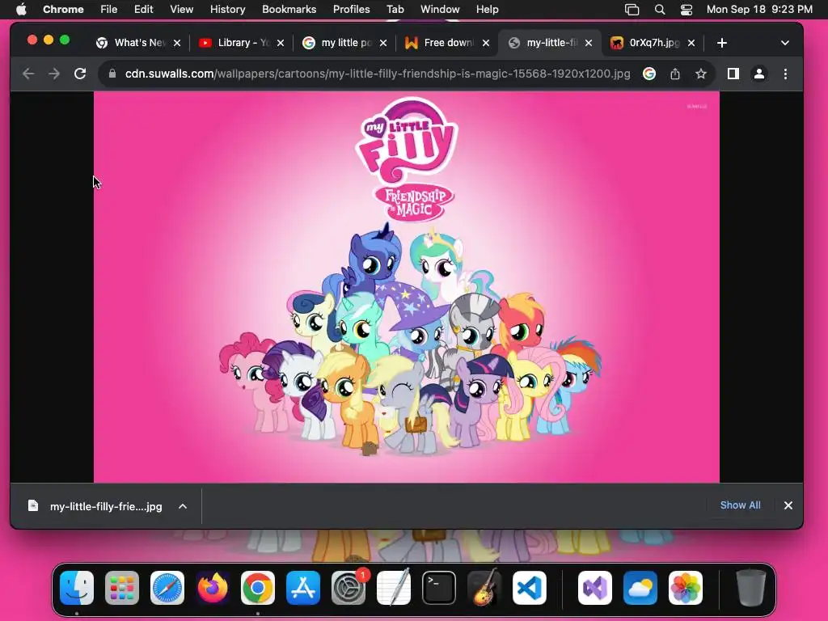Close the downloads bar
The width and height of the screenshot is (828, 621).
tap(788, 505)
